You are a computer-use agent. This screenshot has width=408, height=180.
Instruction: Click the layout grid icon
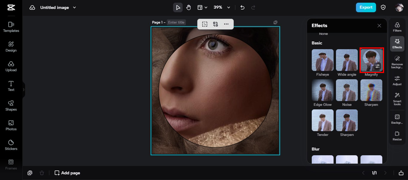[x=200, y=8]
